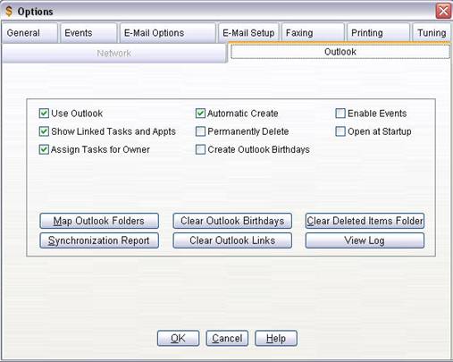Viewport: 453px width, 362px height.
Task: Click the Map Outlook Folders button
Action: point(99,221)
